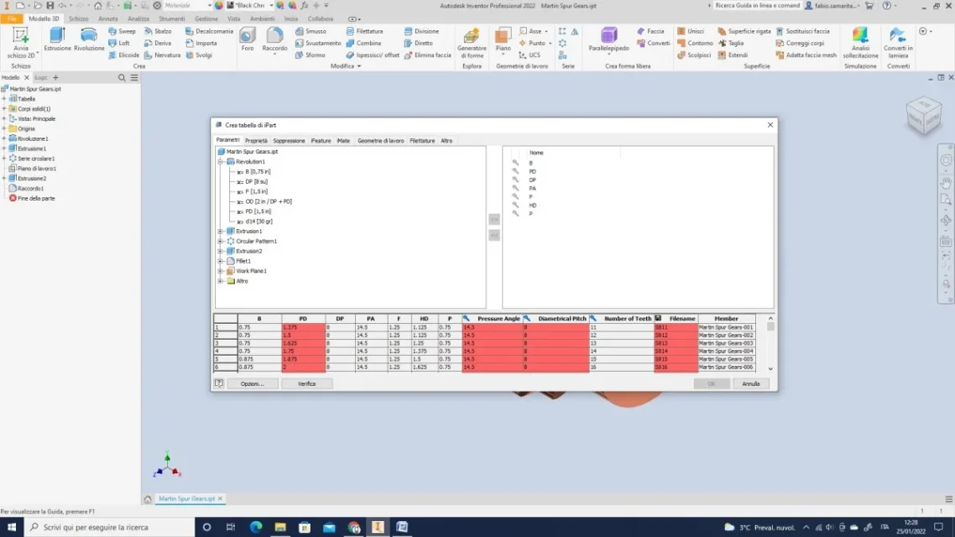Select the PD [1,5 in] parameter
Image resolution: width=955 pixels, height=537 pixels.
pos(254,211)
